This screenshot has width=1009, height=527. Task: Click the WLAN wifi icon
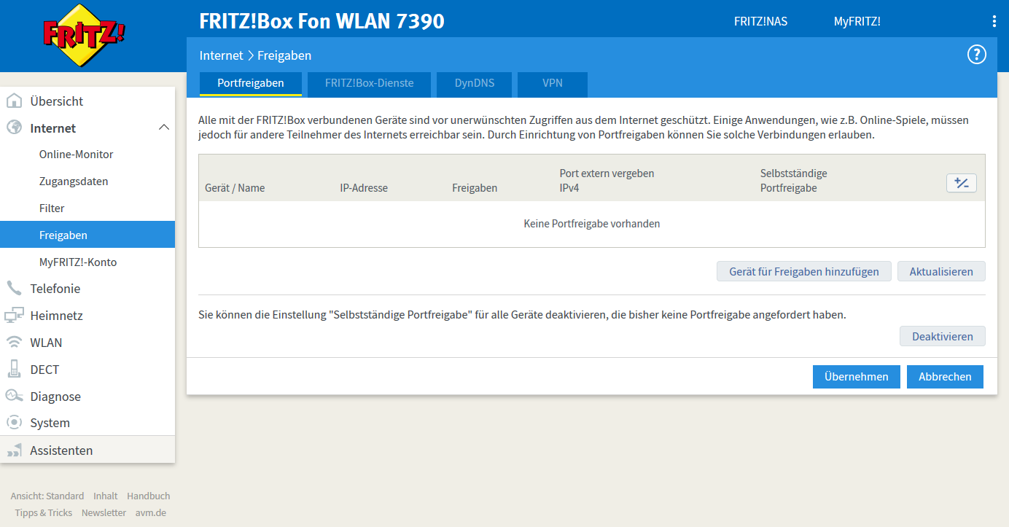tap(14, 342)
